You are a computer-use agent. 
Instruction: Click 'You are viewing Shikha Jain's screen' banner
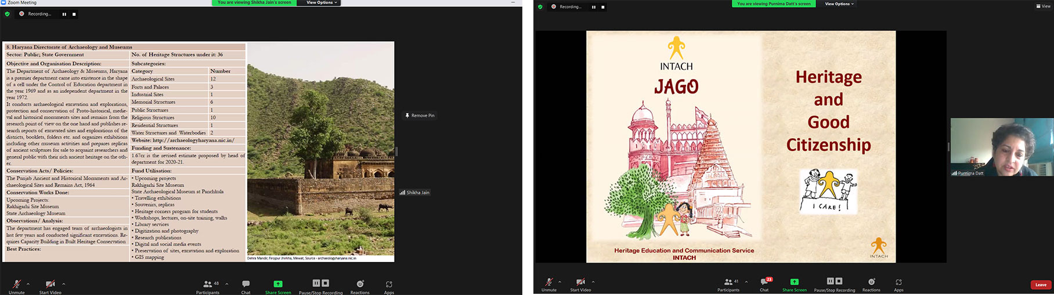[255, 3]
